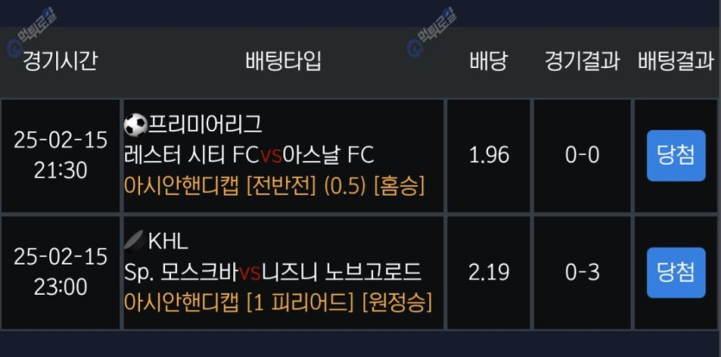Click the 2.19 odds value
The width and height of the screenshot is (721, 357).
[489, 272]
